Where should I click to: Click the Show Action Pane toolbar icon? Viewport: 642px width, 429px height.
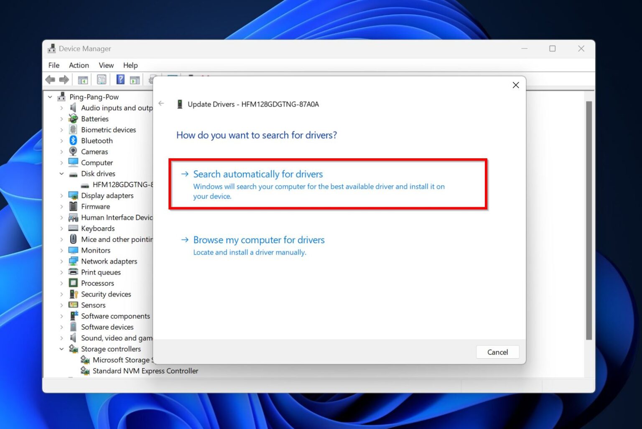point(135,79)
